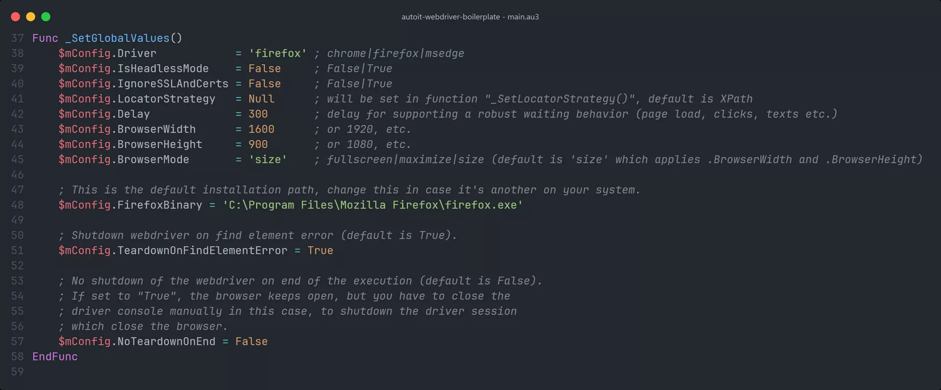This screenshot has width=941, height=390.
Task: Click the Firefox binary path string
Action: [372, 205]
